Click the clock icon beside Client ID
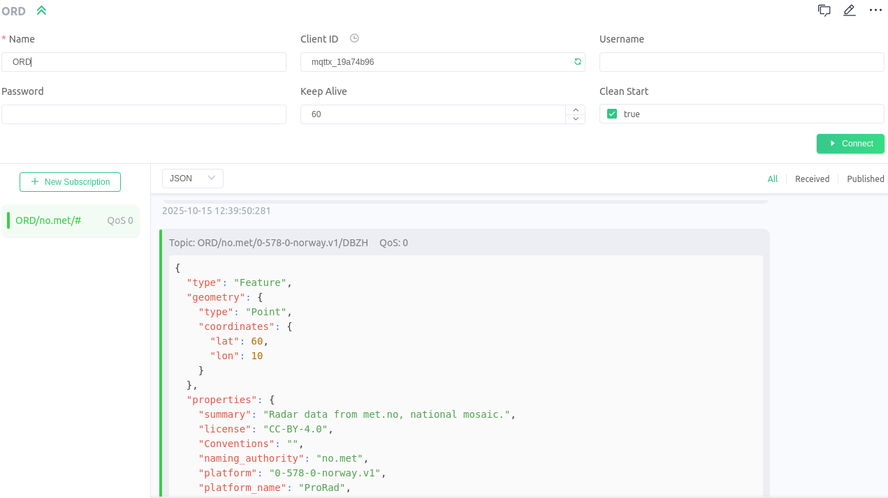Image resolution: width=888 pixels, height=498 pixels. (x=354, y=38)
